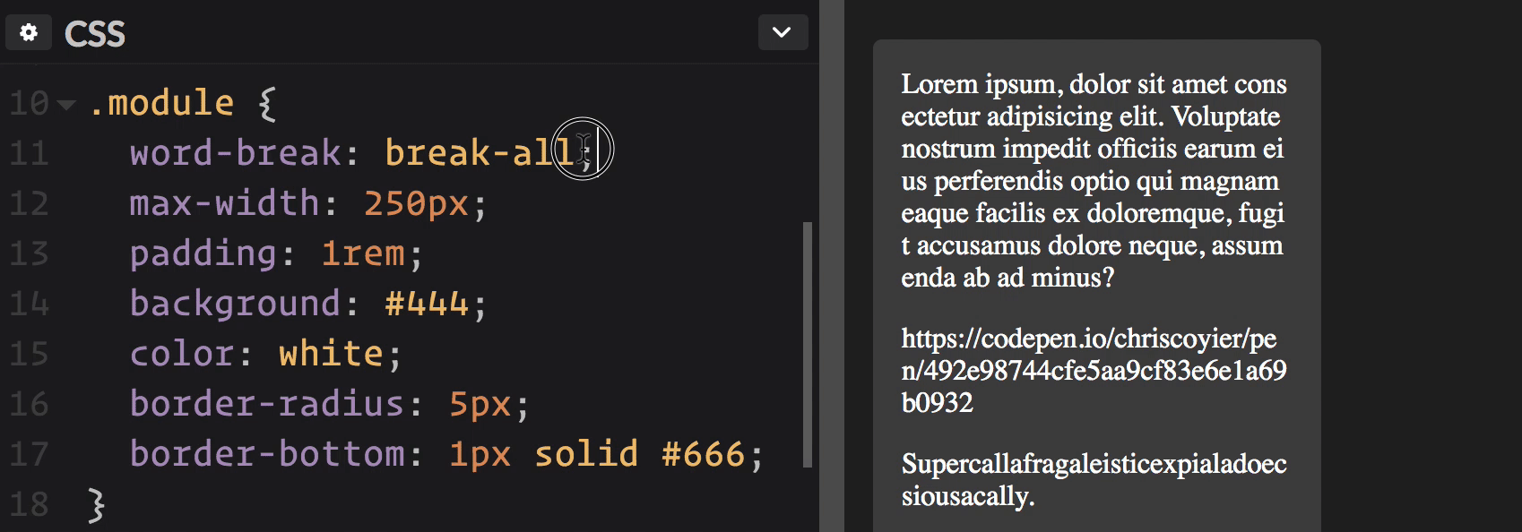This screenshot has width=1522, height=532.
Task: Click the Supercallafragaleistic word in preview
Action: pos(1094,479)
